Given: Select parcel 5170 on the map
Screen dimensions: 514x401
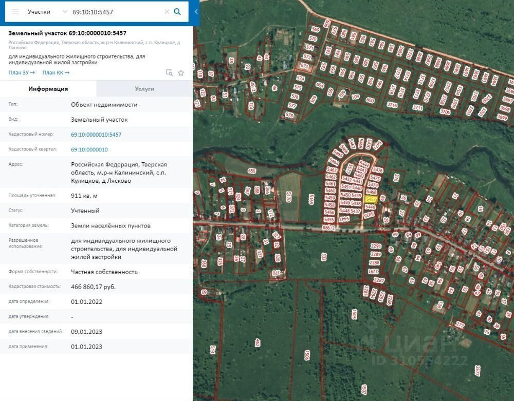Looking at the screenshot, I should pos(288,196).
